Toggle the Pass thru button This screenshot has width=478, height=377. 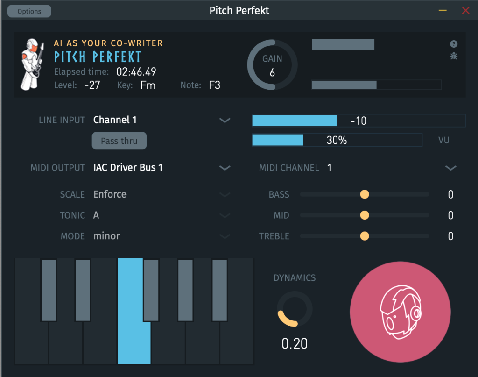[x=119, y=141]
